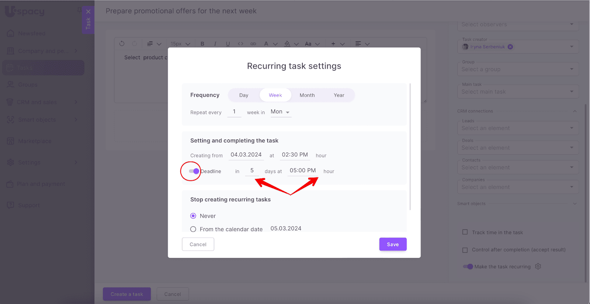Switch frequency to Month
This screenshot has height=304, width=590.
307,95
